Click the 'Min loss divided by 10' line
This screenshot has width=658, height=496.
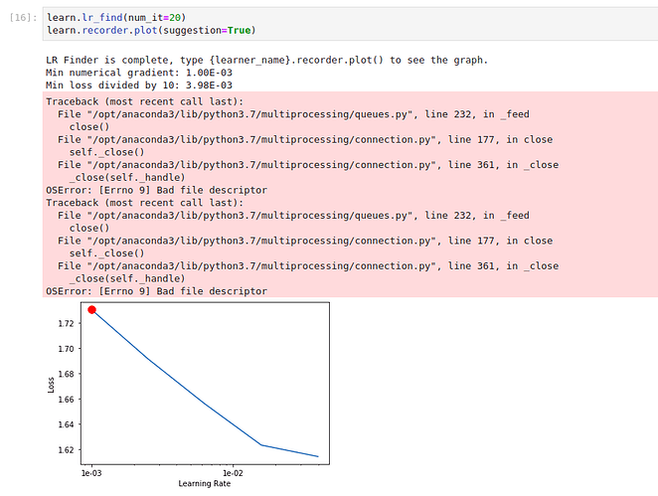click(x=139, y=85)
